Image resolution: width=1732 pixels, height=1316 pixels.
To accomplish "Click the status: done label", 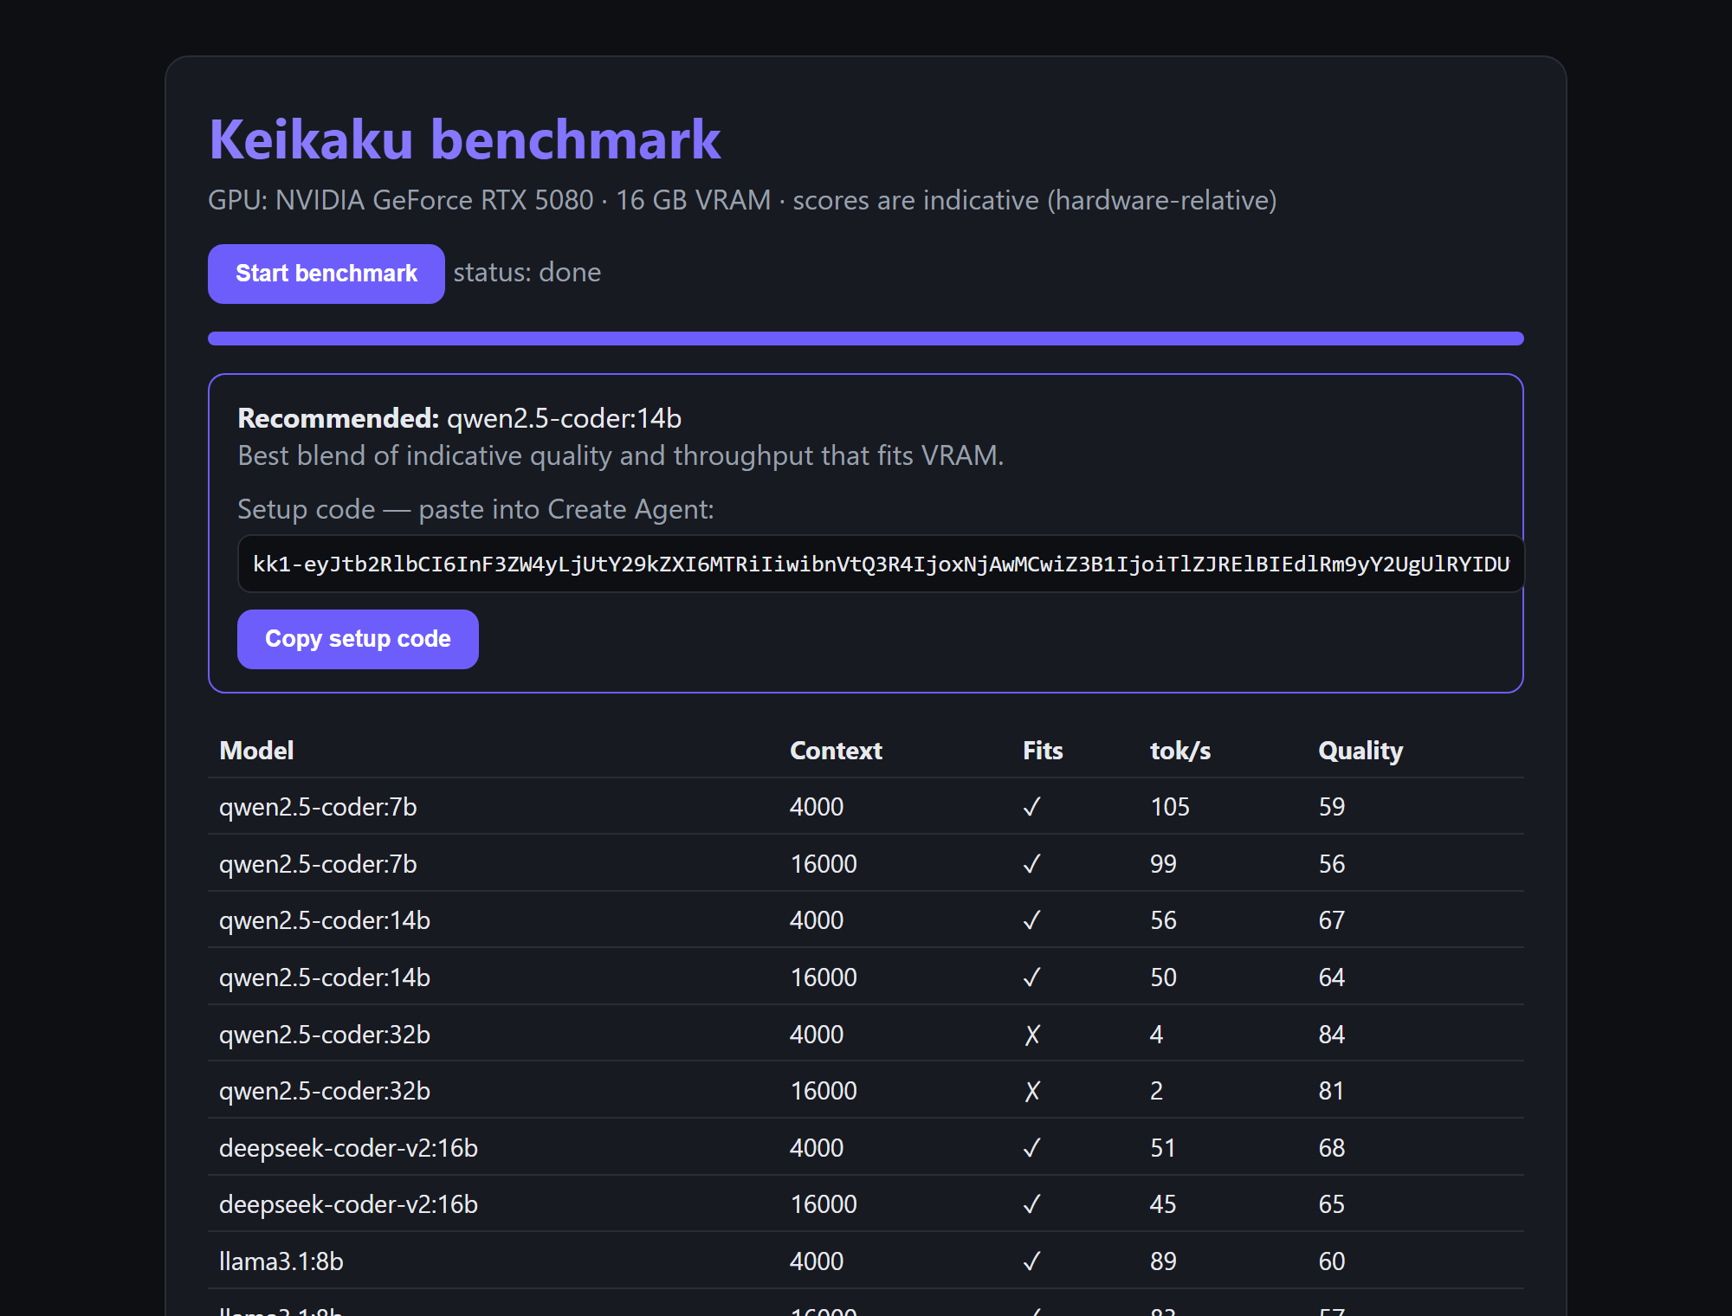I will [527, 273].
